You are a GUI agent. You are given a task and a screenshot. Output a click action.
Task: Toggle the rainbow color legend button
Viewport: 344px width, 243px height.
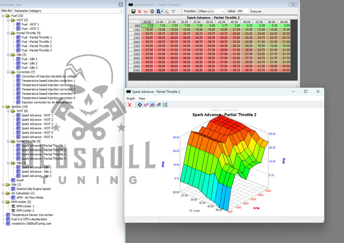coord(165,105)
